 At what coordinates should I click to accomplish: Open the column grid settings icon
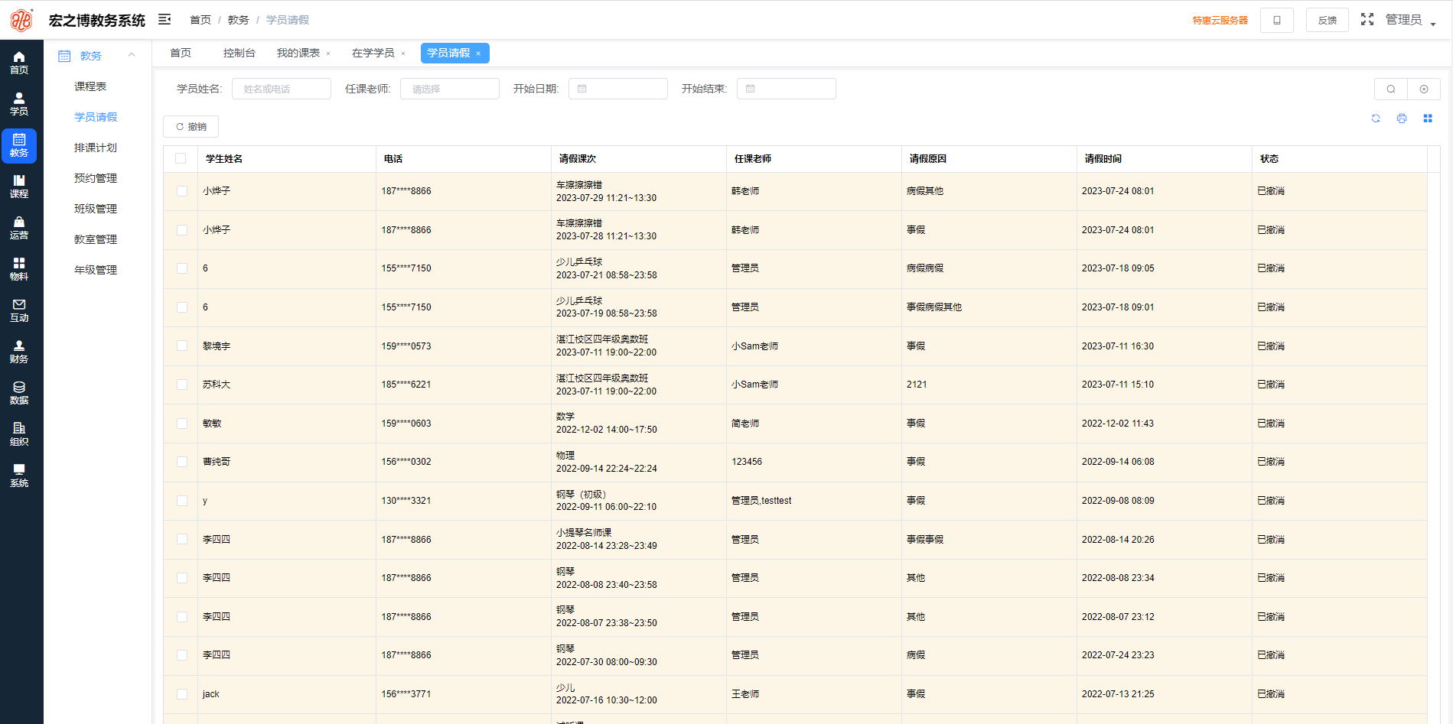point(1428,119)
